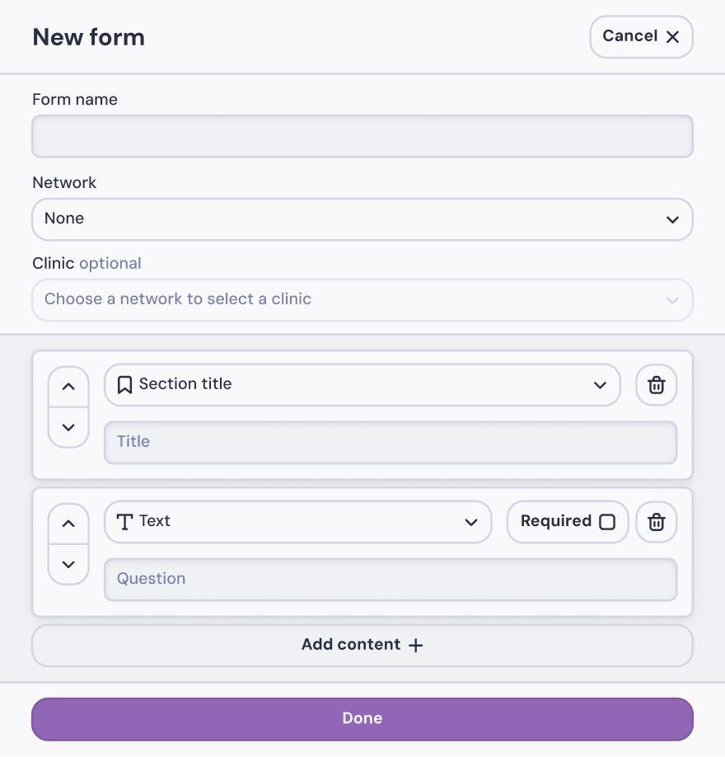Open the Text content type dropdown
The width and height of the screenshot is (725, 757).
pos(297,522)
